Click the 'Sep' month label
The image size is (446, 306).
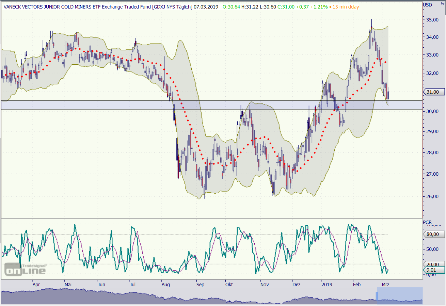point(200,285)
